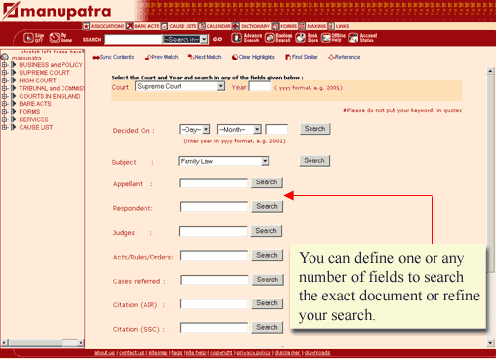This screenshot has height=359, width=496.
Task: Click Search button for Judges
Action: point(266,231)
